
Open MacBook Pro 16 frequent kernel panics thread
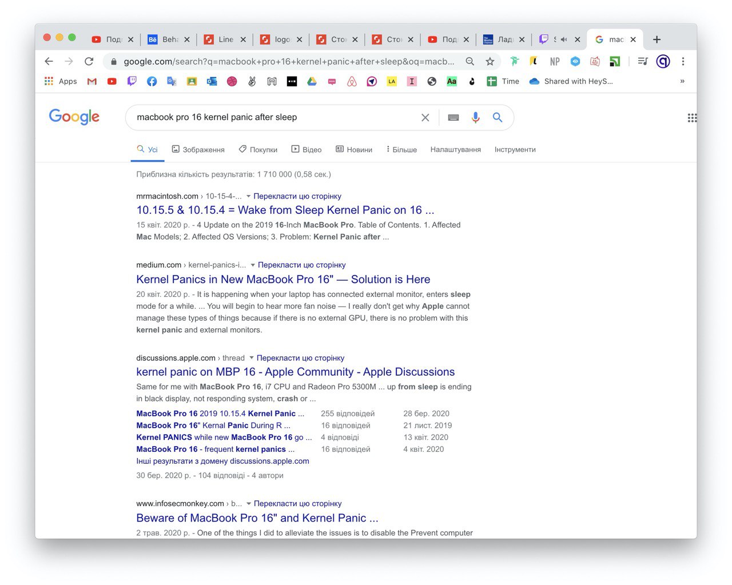coord(216,449)
